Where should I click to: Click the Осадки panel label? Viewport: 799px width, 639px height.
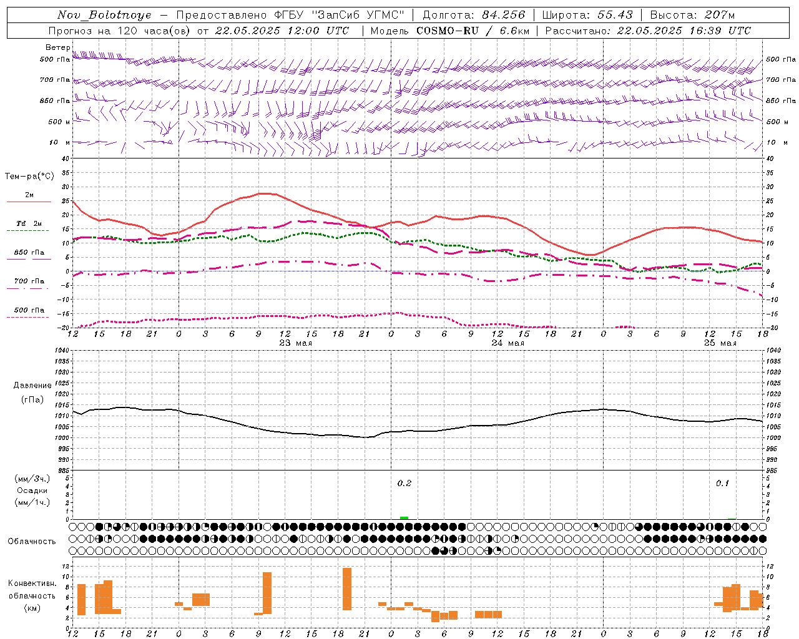[32, 490]
